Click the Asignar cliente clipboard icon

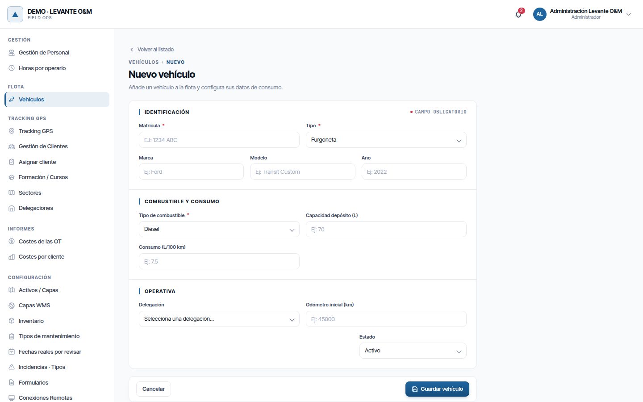[12, 162]
